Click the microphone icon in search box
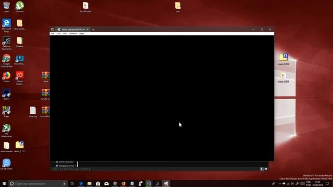 (x=65, y=183)
